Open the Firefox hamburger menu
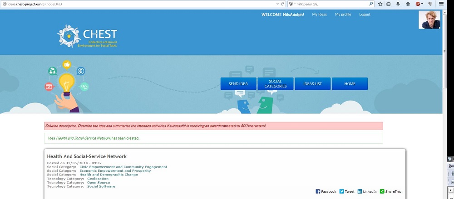The height and width of the screenshot is (199, 454). tap(441, 4)
